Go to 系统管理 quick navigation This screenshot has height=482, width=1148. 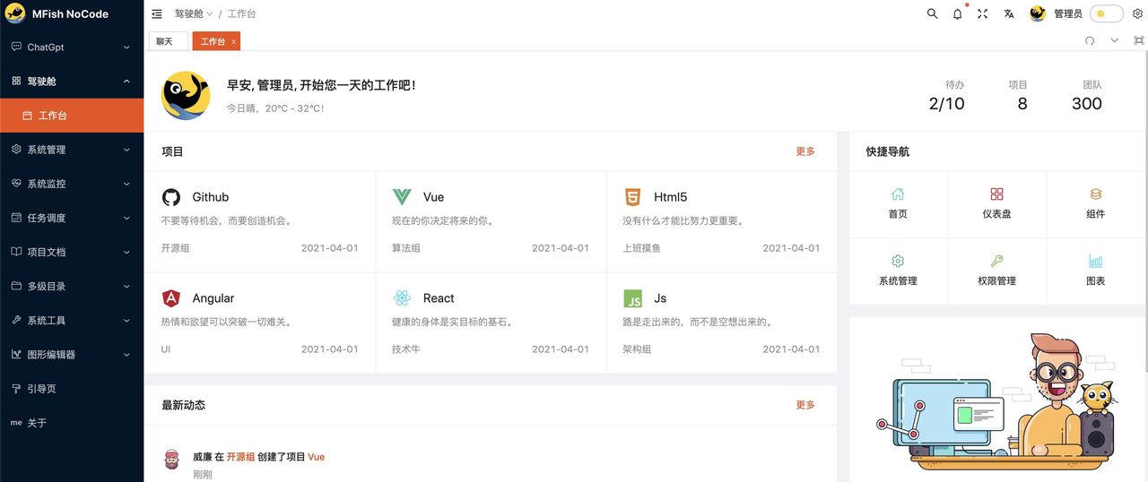(x=898, y=271)
